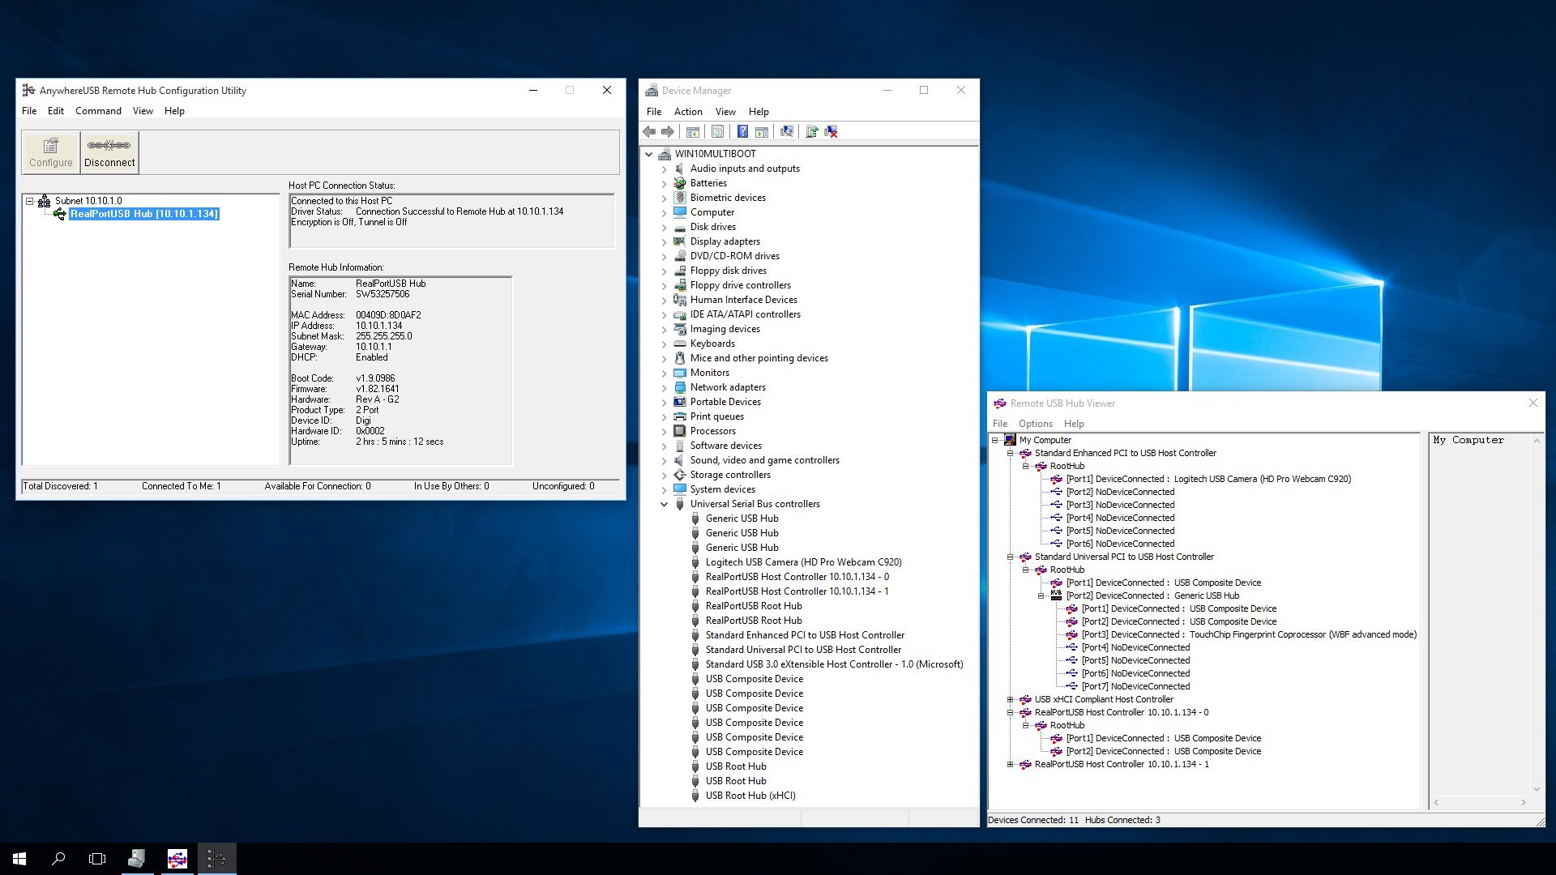Screen dimensions: 1556x875
Task: Expand the Display adapters category
Action: [x=665, y=241]
